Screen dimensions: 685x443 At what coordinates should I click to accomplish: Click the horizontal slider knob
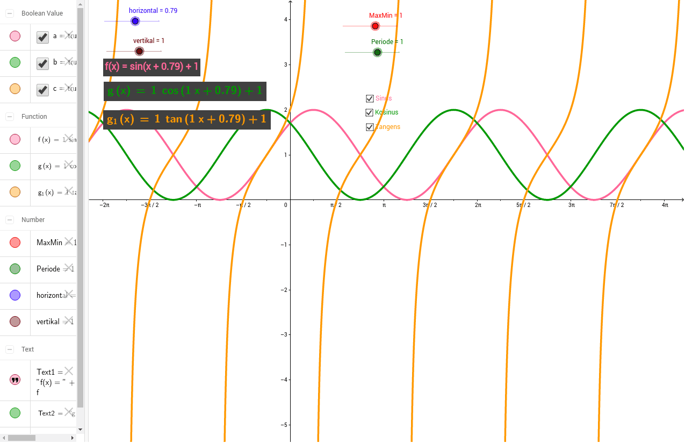pos(135,21)
